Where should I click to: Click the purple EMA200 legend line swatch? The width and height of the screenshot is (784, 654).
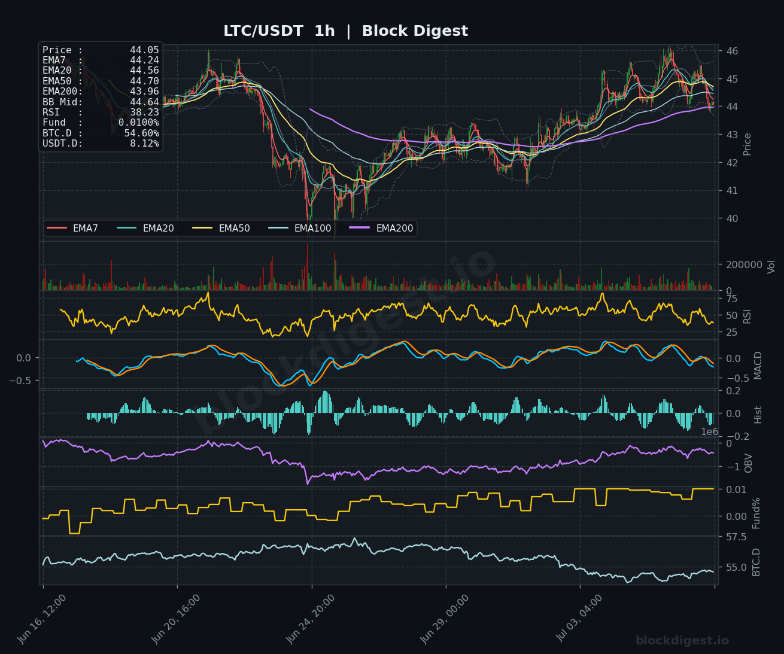360,229
